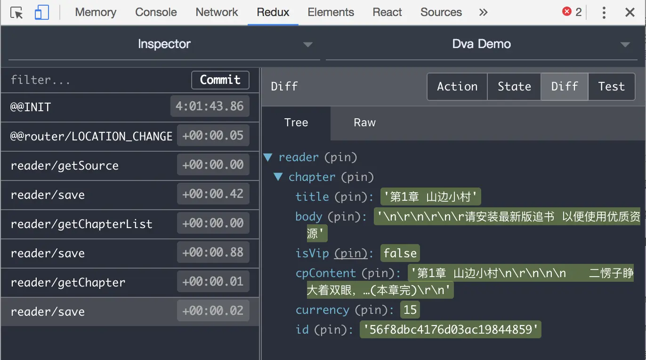The width and height of the screenshot is (646, 360).
Task: Pin the chapter node
Action: (357, 177)
